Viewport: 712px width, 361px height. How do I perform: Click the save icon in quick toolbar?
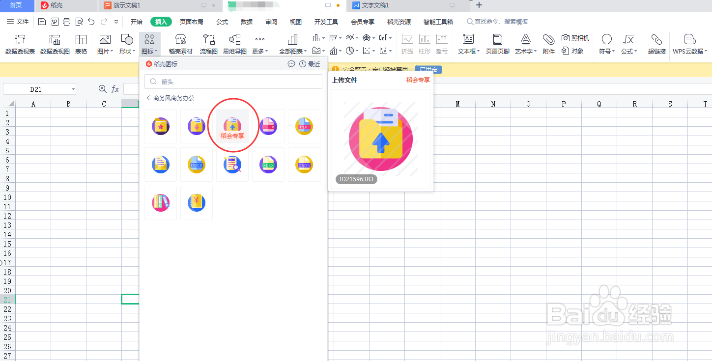(x=42, y=22)
